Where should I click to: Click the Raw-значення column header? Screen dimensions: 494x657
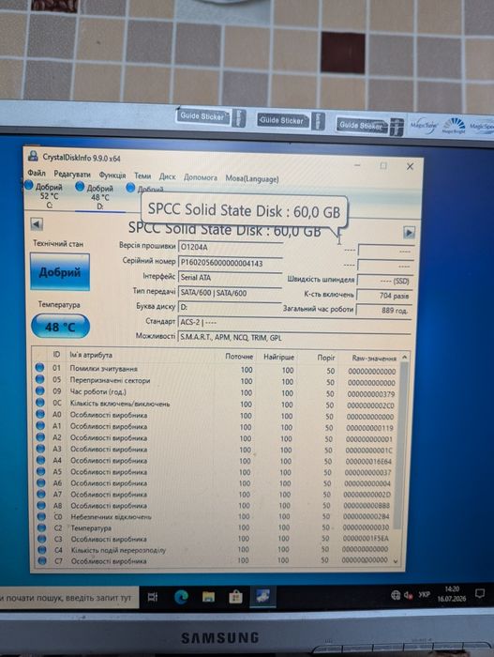click(374, 359)
